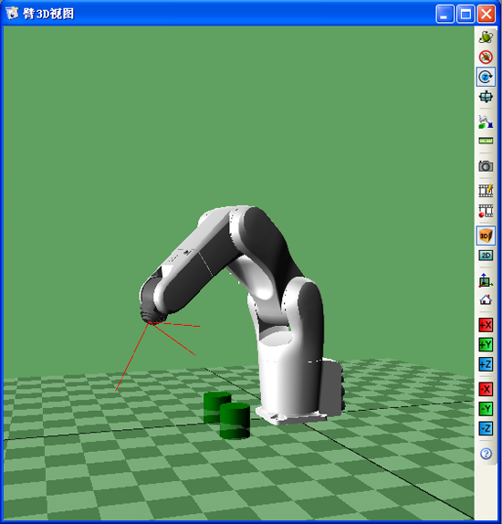Select the orbit rotation planet icon
This screenshot has height=524, width=502.
point(486,37)
